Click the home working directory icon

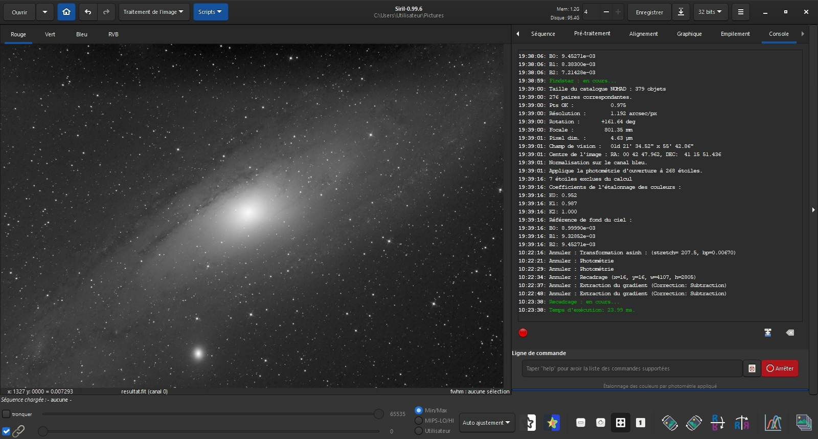tap(66, 12)
